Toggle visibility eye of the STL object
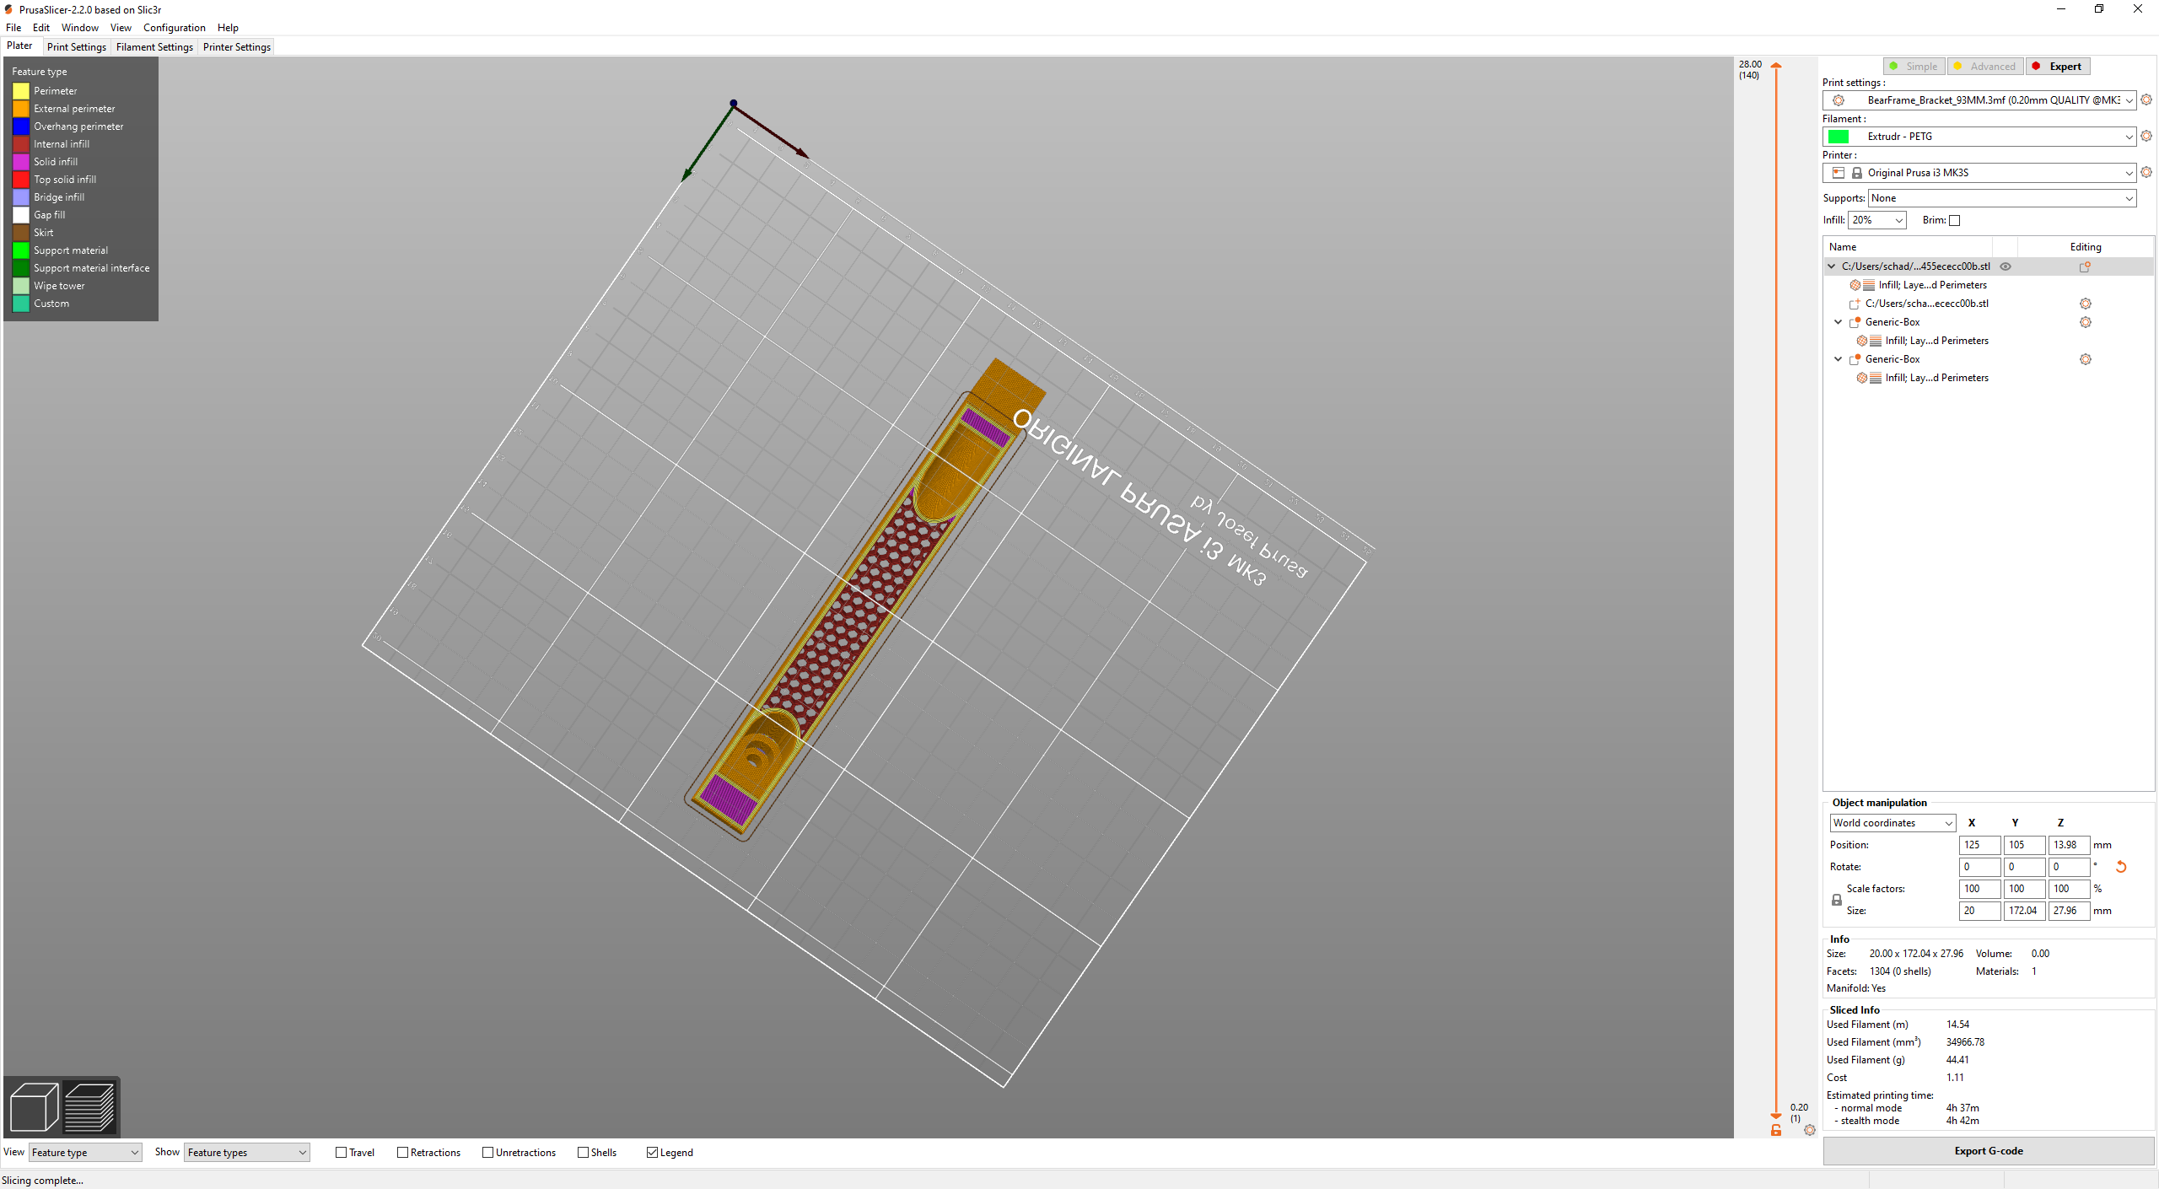The width and height of the screenshot is (2159, 1189). coord(2006,266)
